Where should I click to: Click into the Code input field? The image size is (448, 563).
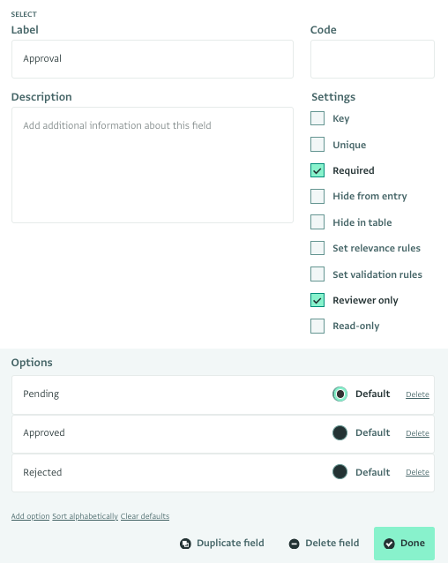(372, 59)
